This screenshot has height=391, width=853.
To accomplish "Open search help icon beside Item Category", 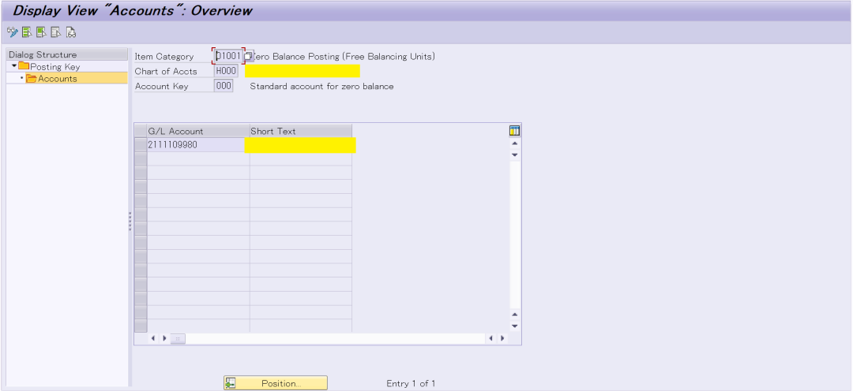I will point(248,57).
